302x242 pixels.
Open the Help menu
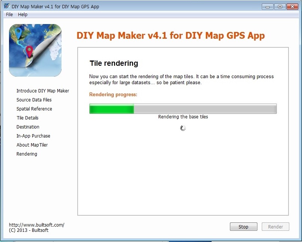[x=23, y=15]
